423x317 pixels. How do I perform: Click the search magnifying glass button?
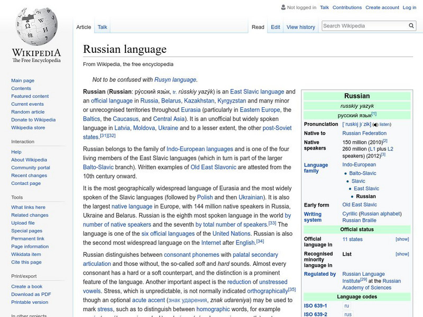click(411, 26)
